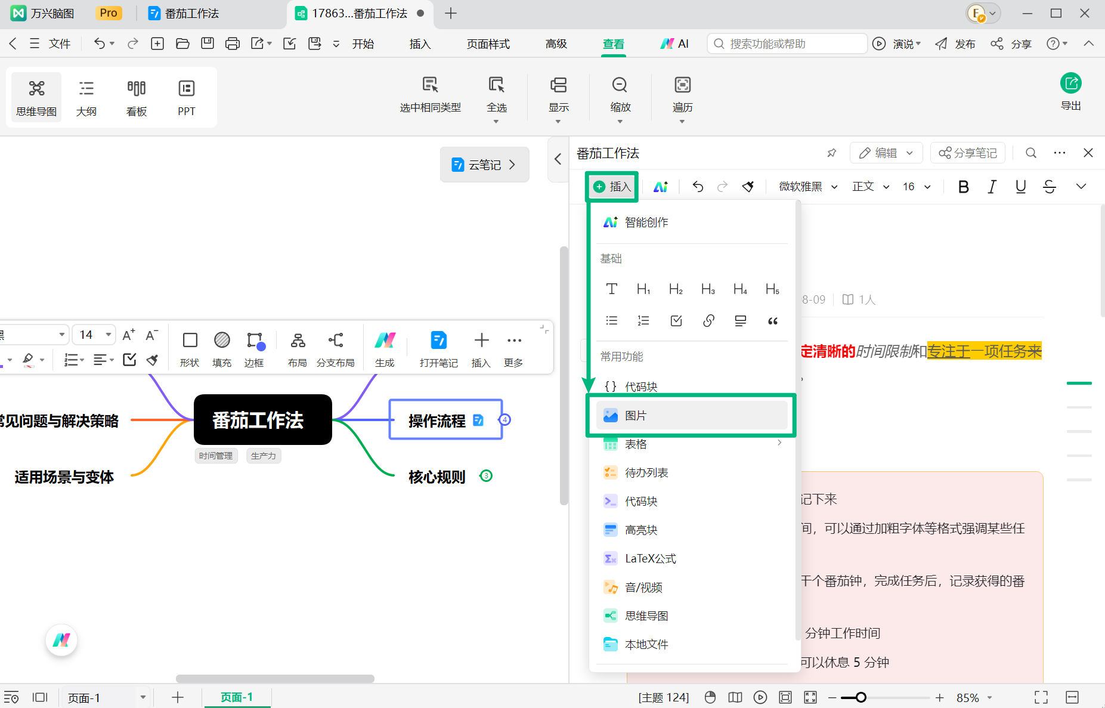Switch to the Outline (大纲) view

click(x=86, y=98)
